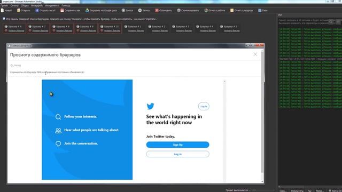The width and height of the screenshot is (342, 192).
Task: Click the globe icon of Браузер # 4
Action: tap(198, 27)
